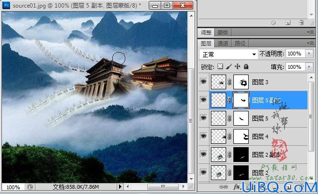Open the 正常 blend mode dropdown

coord(229,54)
